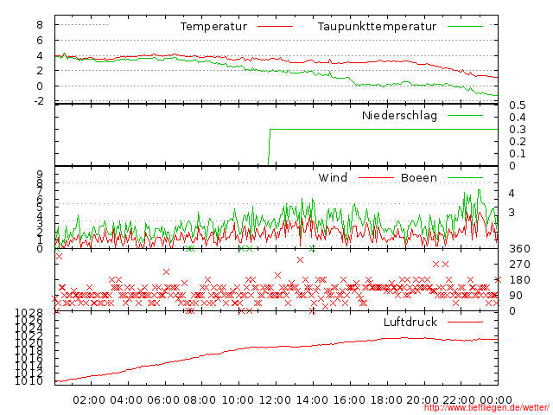Click the 10:00 time axis label
The image size is (553, 415).
pos(238,400)
